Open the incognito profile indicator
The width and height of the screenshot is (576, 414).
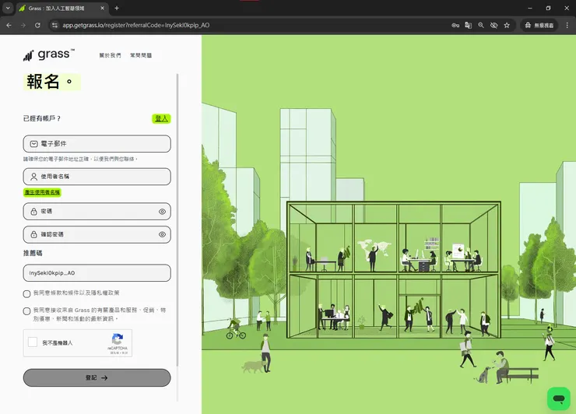coord(539,26)
